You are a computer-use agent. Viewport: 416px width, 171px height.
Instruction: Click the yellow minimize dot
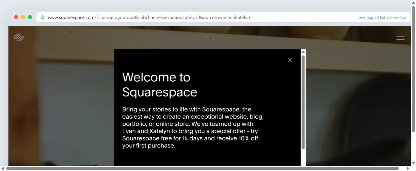tap(23, 17)
